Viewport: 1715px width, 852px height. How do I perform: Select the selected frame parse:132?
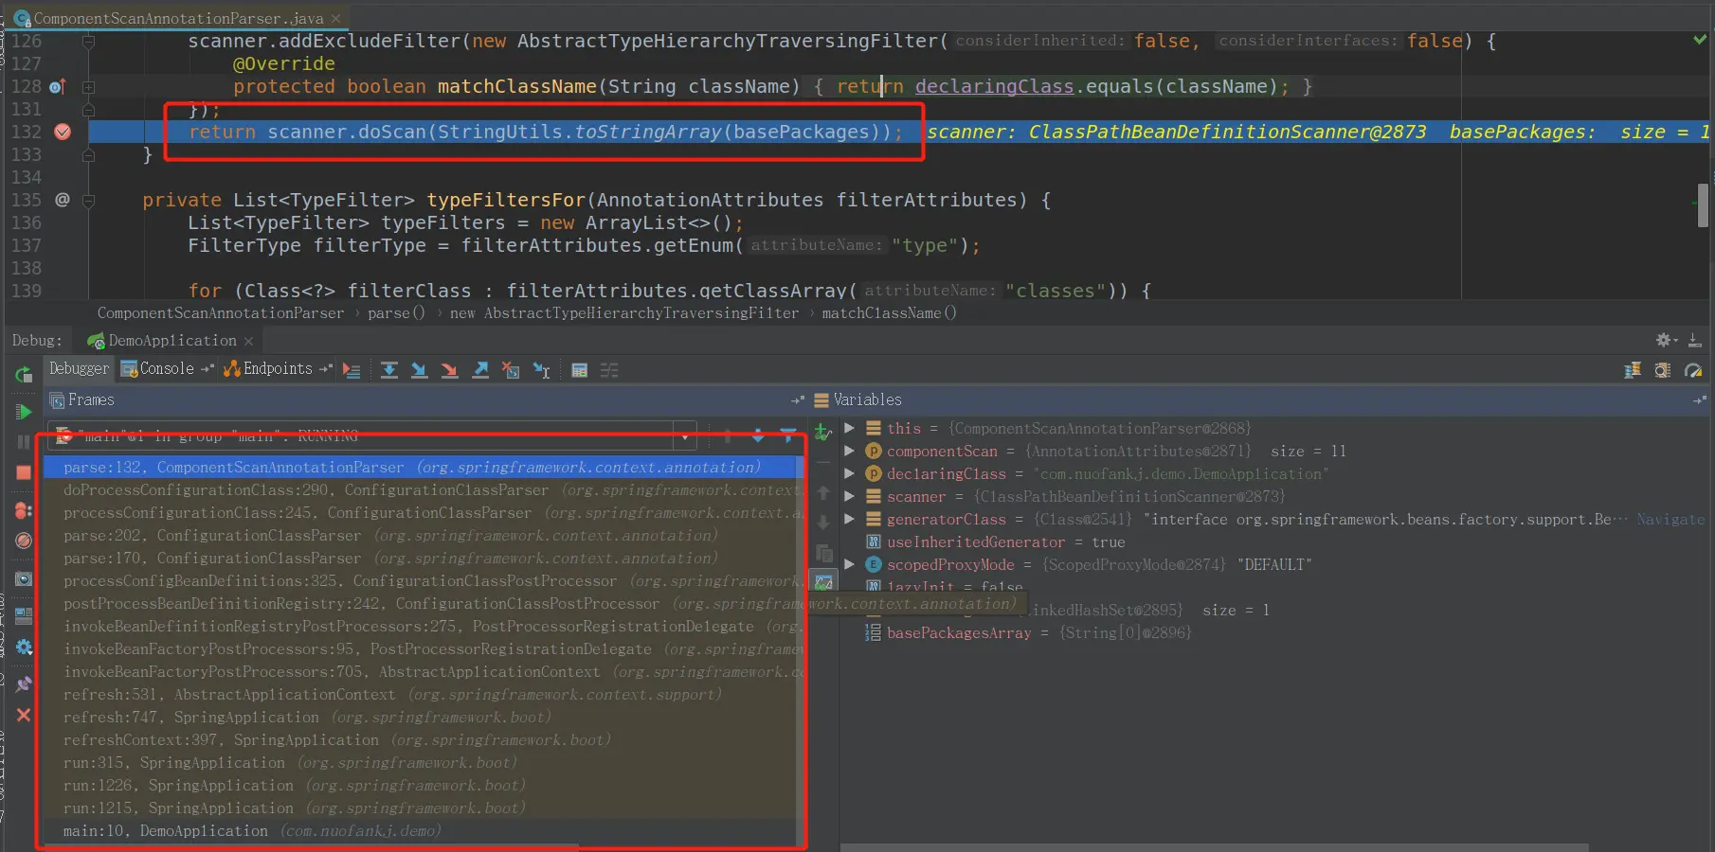point(424,468)
